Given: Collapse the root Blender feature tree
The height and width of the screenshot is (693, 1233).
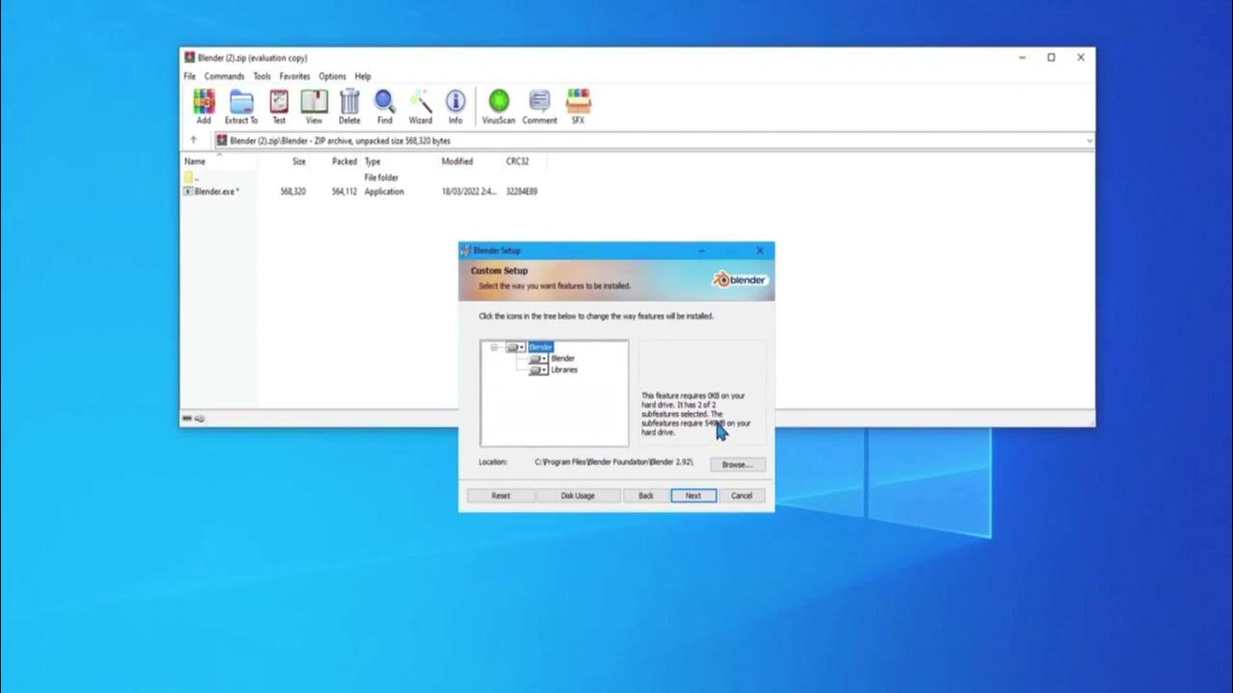Looking at the screenshot, I should coord(494,347).
